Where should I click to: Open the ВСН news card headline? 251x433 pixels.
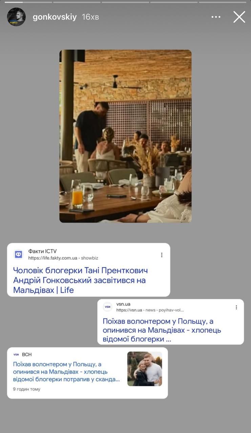click(66, 372)
